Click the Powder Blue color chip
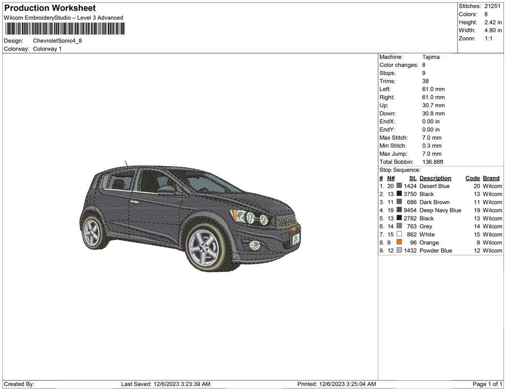506x389 pixels. [x=399, y=251]
